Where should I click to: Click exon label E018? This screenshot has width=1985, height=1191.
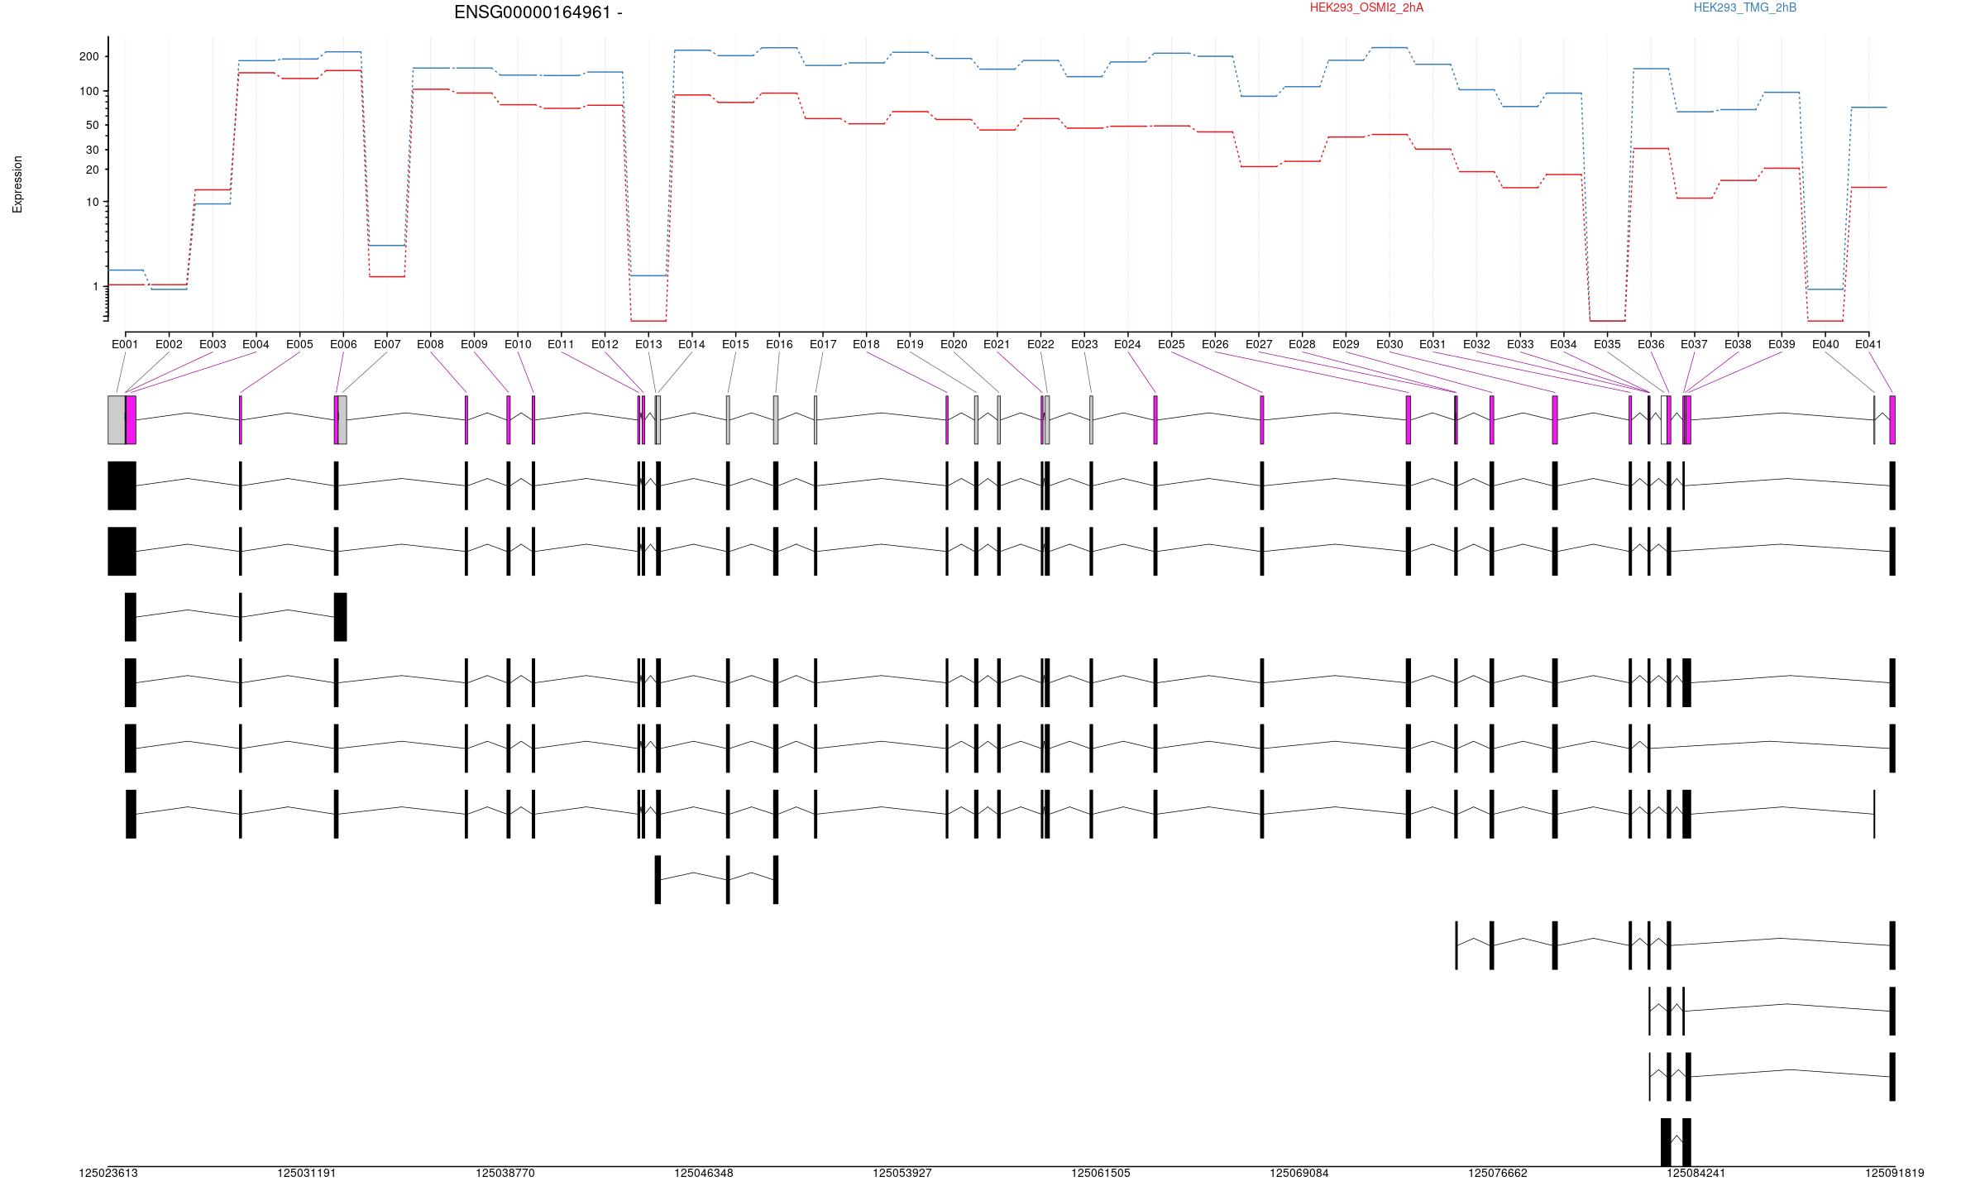(866, 344)
